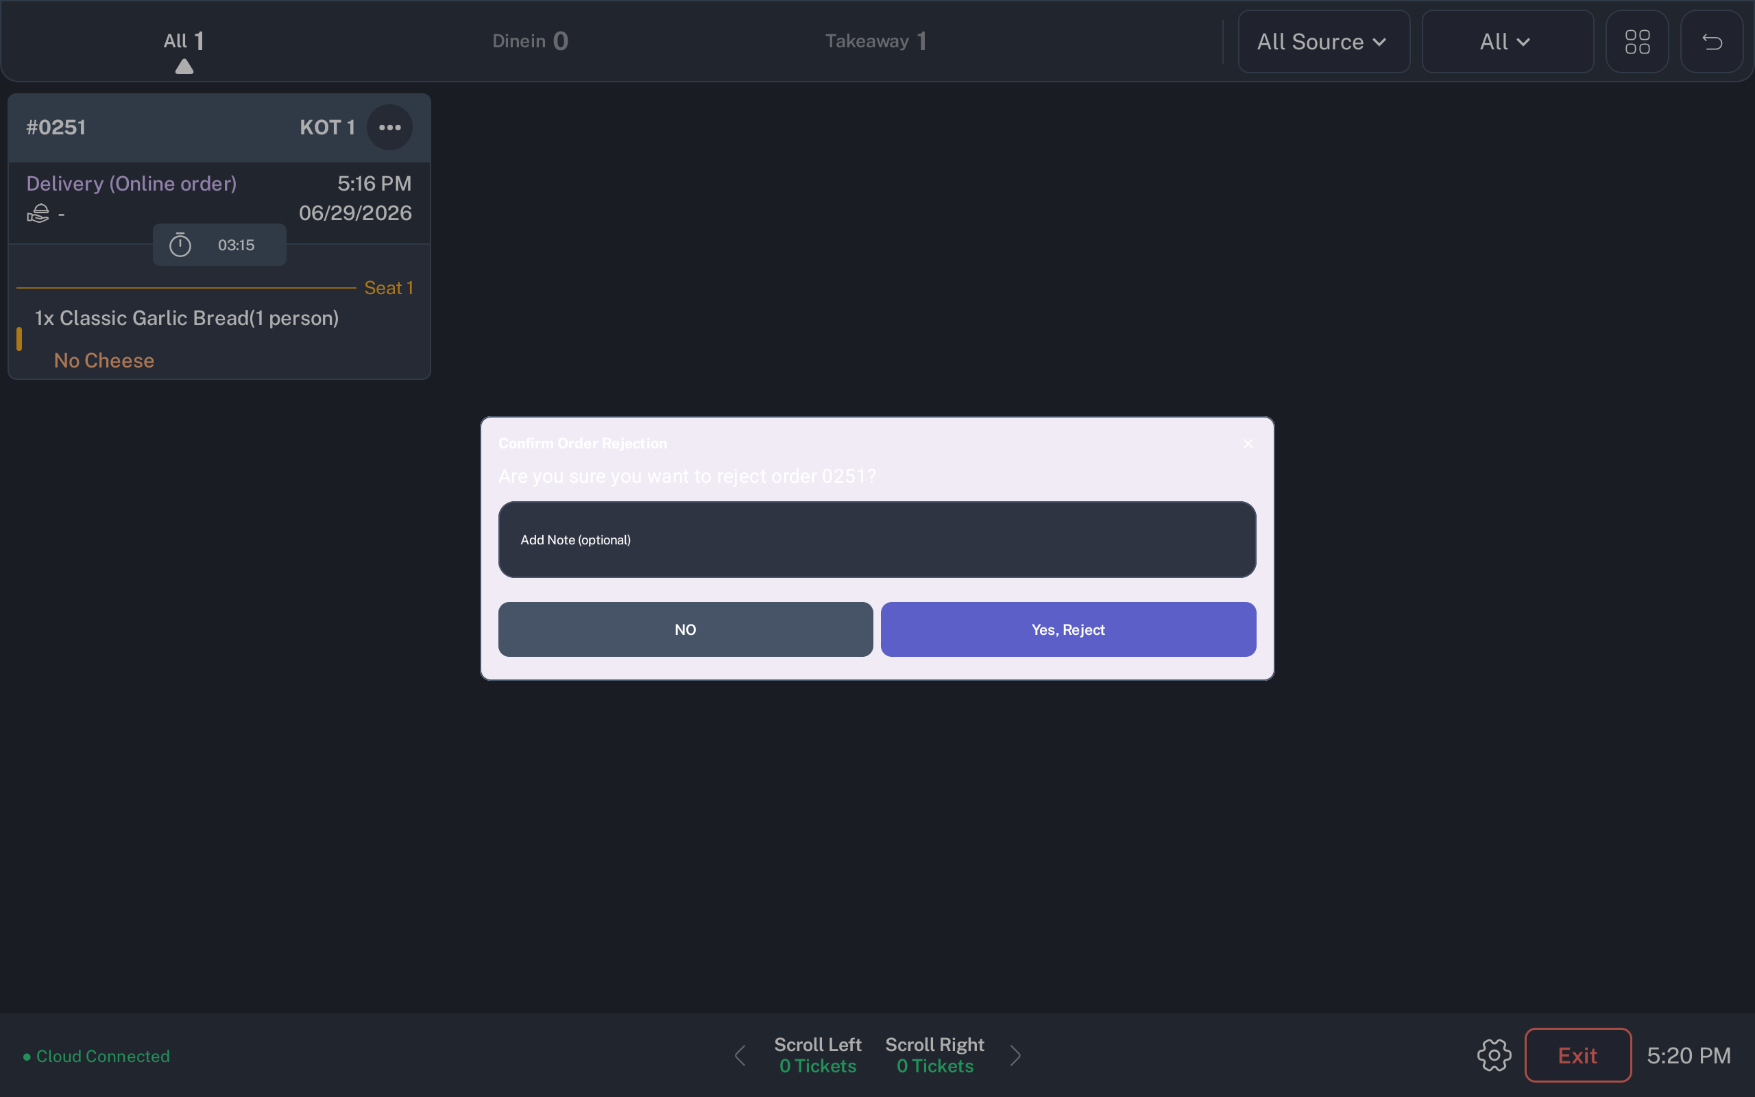Viewport: 1755px width, 1097px height.
Task: Click the grid layout view icon
Action: pyautogui.click(x=1637, y=41)
